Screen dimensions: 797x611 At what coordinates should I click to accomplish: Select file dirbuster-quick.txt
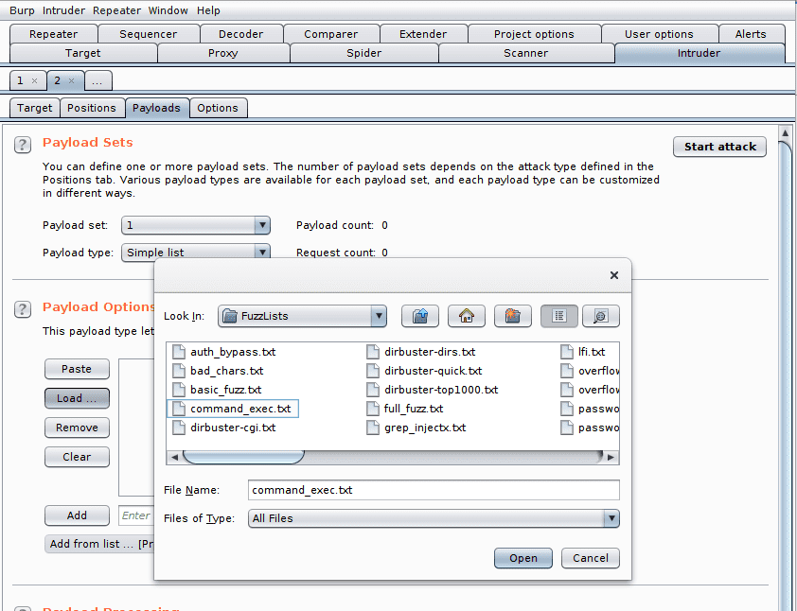click(x=424, y=371)
